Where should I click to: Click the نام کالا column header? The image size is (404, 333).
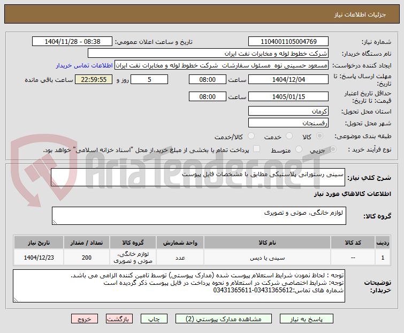267,243
